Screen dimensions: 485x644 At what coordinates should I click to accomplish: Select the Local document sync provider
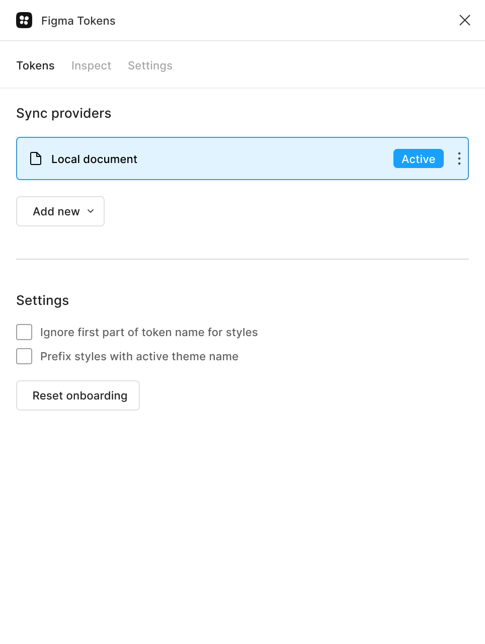[x=201, y=158]
